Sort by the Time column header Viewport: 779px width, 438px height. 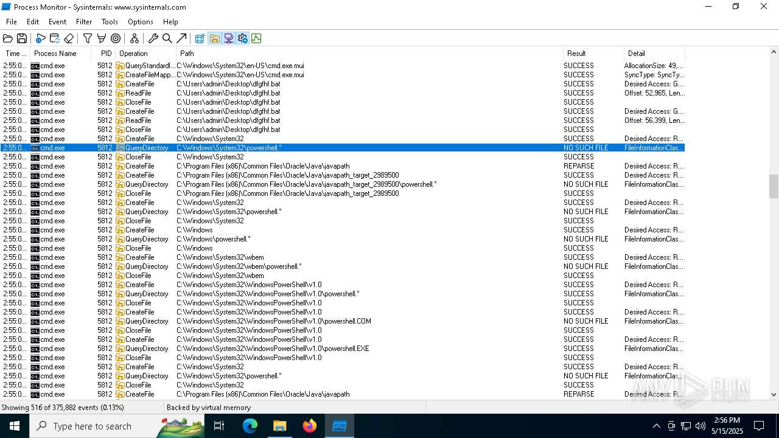pos(16,54)
